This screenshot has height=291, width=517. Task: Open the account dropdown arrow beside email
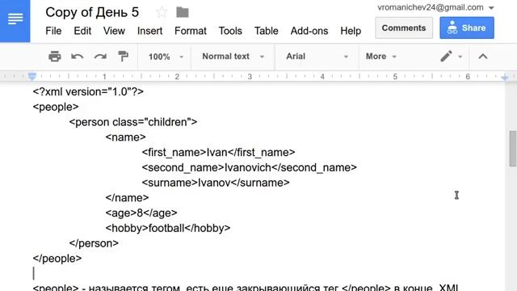491,8
